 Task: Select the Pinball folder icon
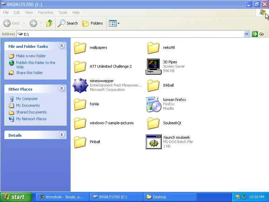point(80,142)
